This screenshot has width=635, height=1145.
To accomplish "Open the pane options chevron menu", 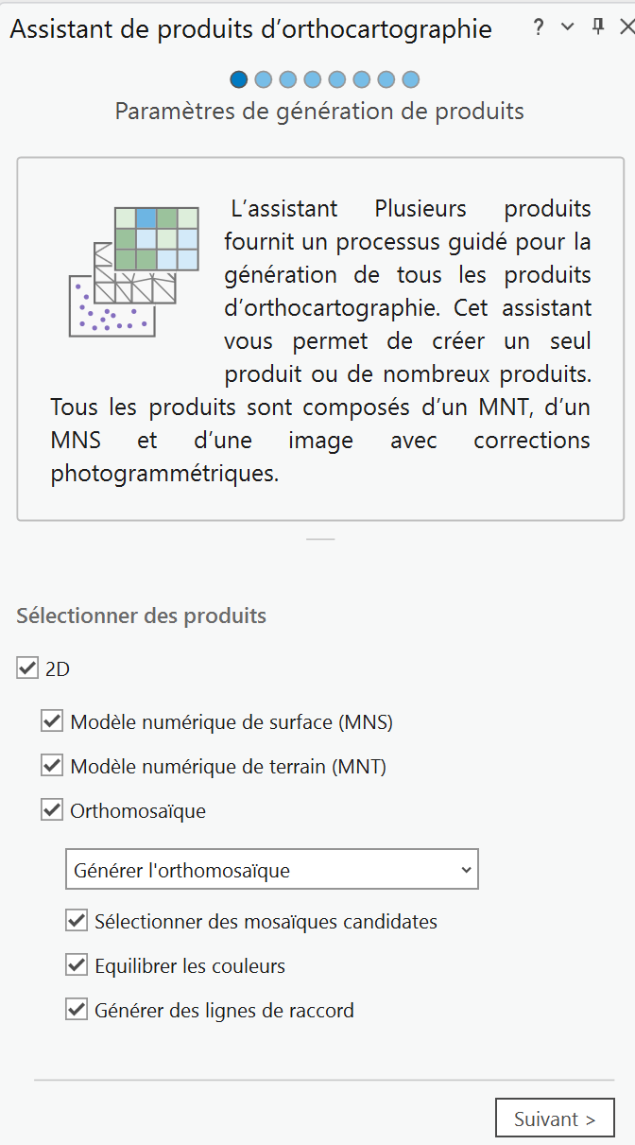I will 567,27.
